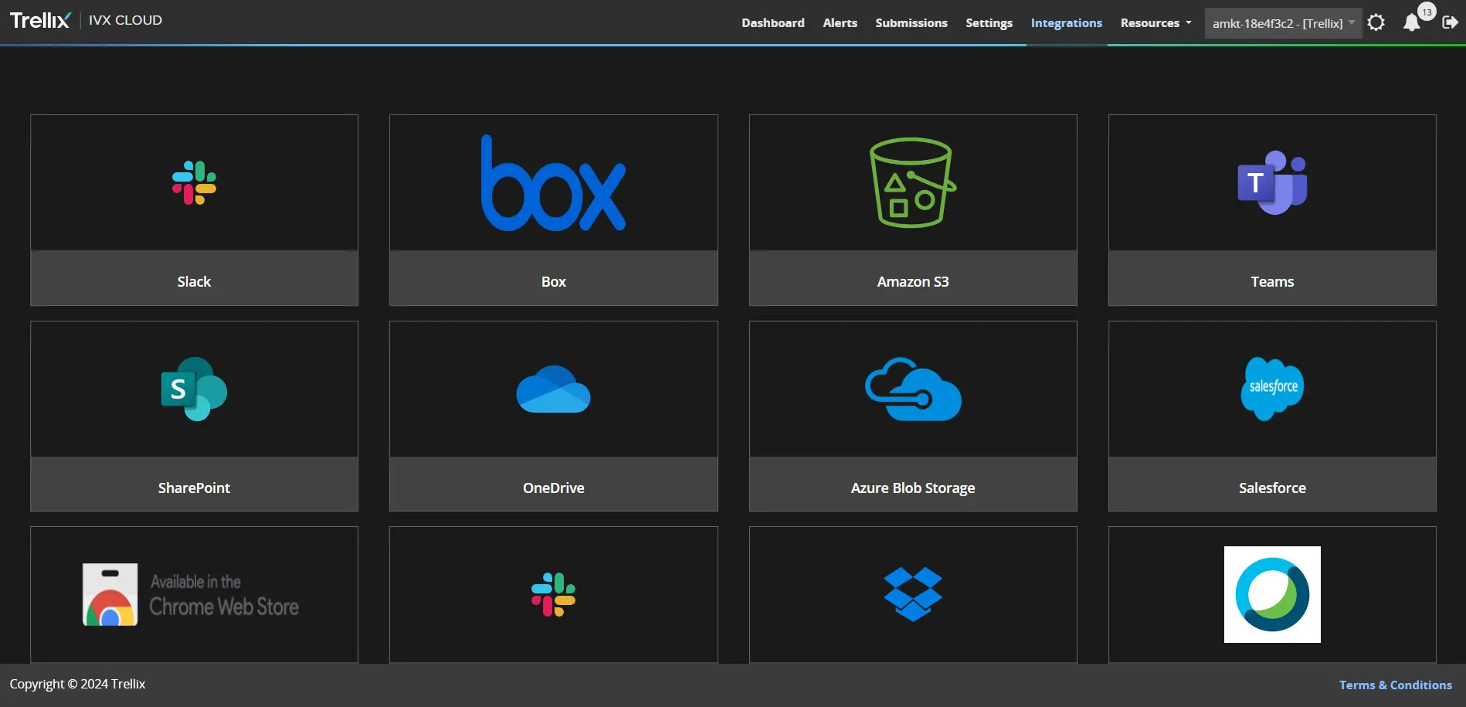Open the amkt-18e4f3c2 tenant selector
1466x707 pixels.
pyautogui.click(x=1283, y=23)
